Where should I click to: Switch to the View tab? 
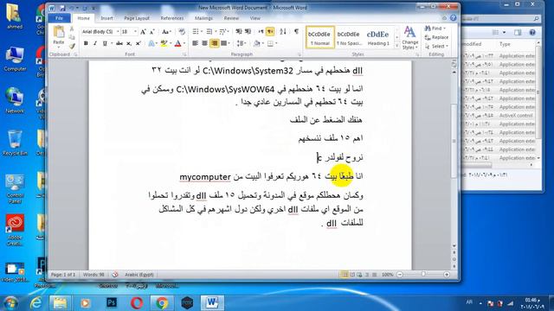tap(255, 18)
